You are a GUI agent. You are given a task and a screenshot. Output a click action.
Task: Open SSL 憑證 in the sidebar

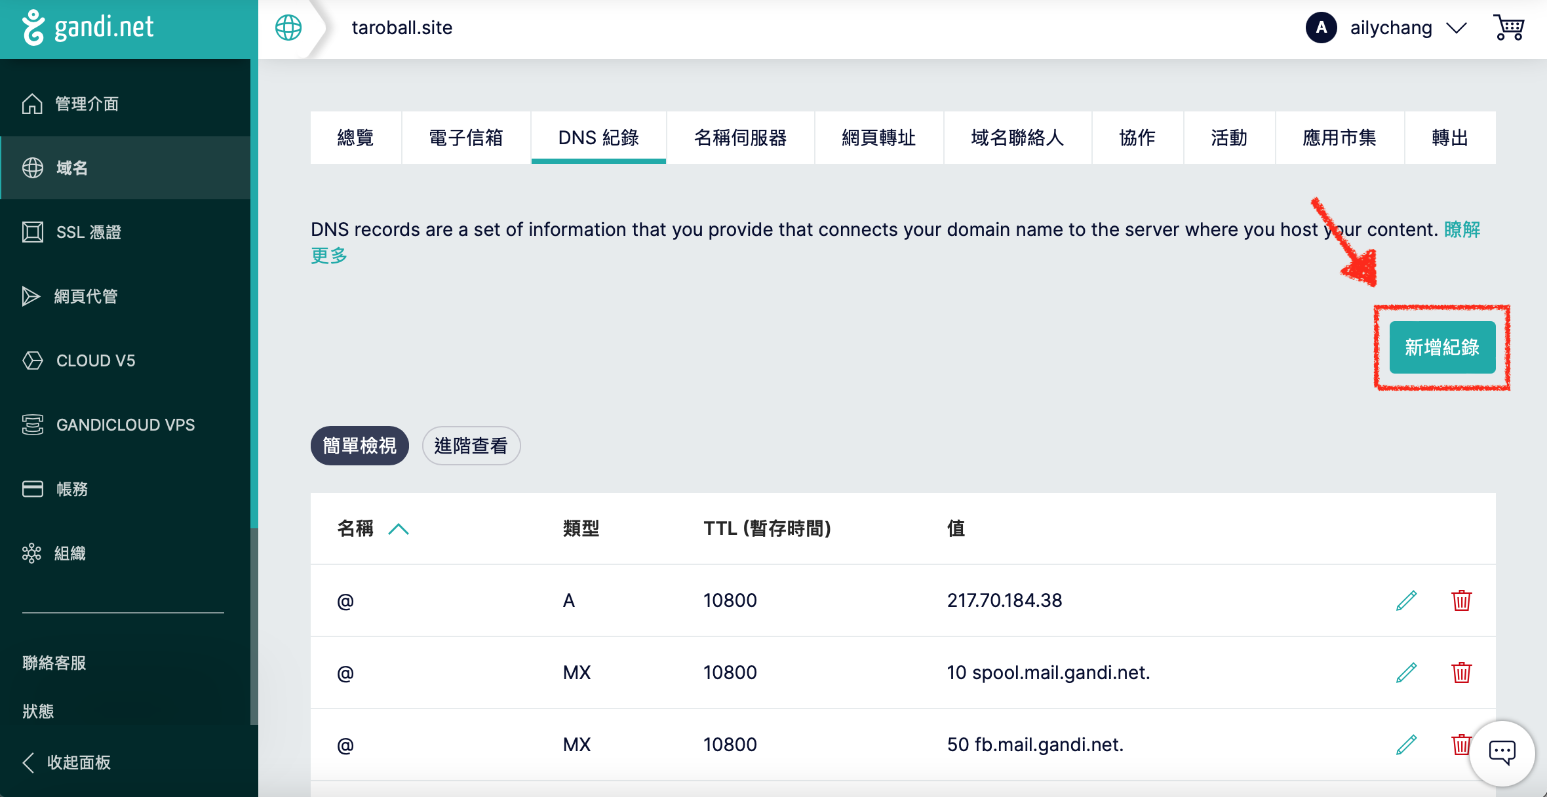click(x=88, y=232)
